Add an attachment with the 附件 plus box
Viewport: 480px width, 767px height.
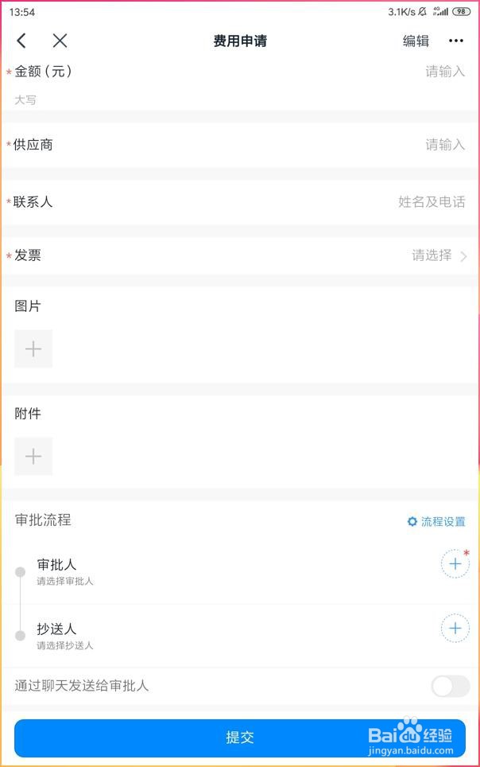[33, 456]
